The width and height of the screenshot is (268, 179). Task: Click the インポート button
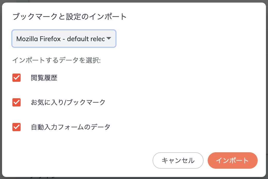coord(232,160)
